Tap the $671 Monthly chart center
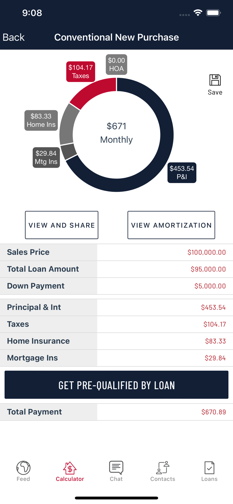Viewport: 233px width, 504px height. [x=116, y=133]
